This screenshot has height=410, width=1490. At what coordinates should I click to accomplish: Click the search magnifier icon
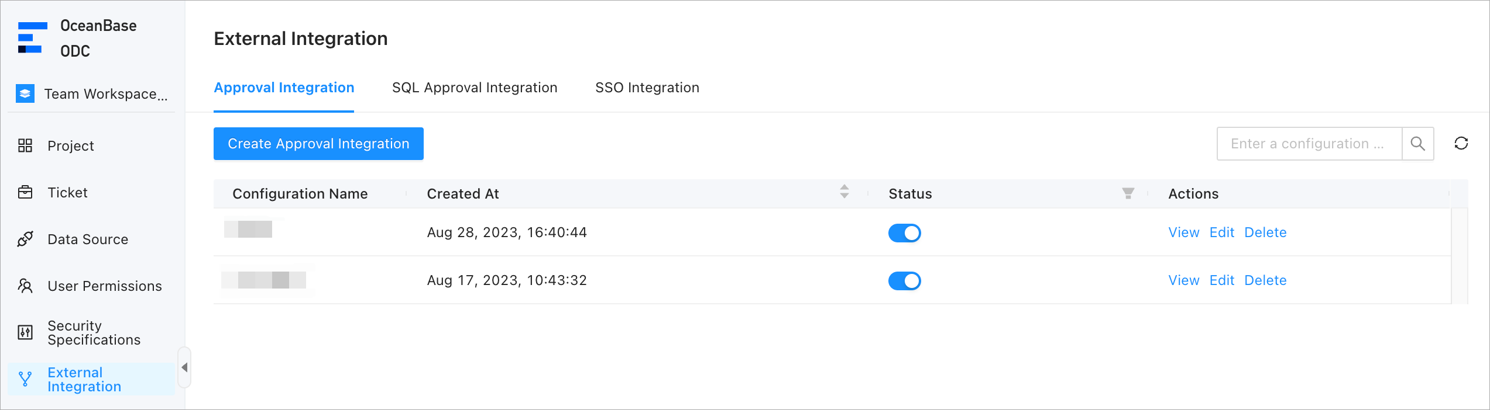coord(1417,144)
